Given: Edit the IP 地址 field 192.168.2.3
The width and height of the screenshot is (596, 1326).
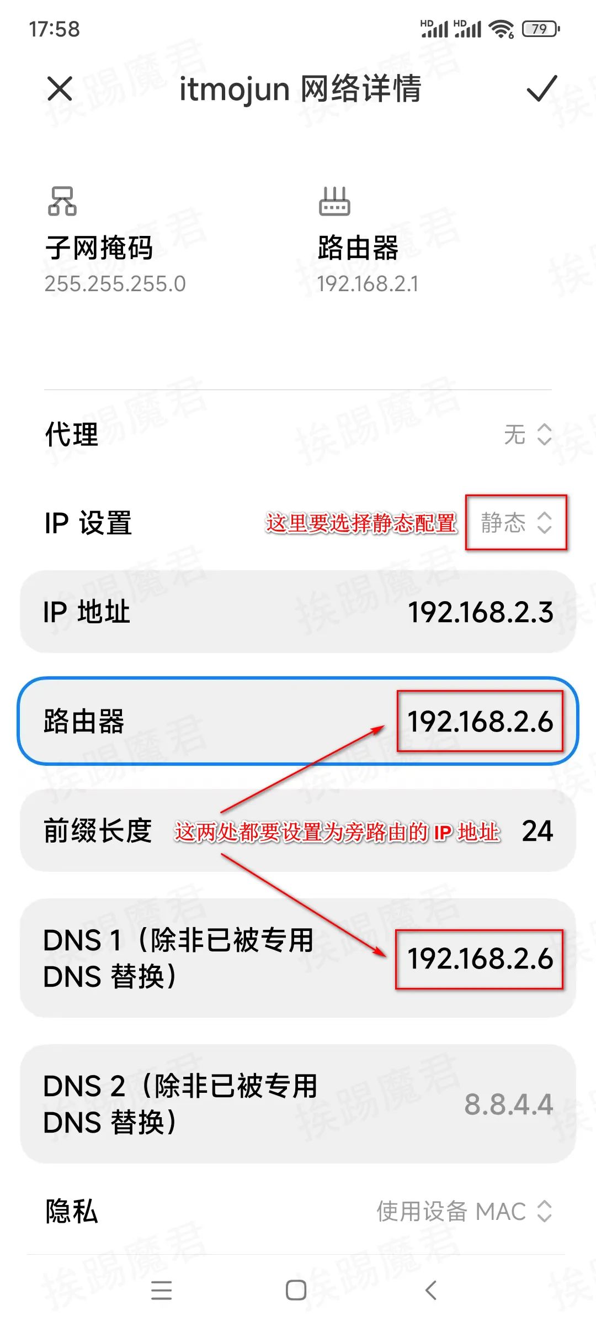Looking at the screenshot, I should click(x=298, y=612).
